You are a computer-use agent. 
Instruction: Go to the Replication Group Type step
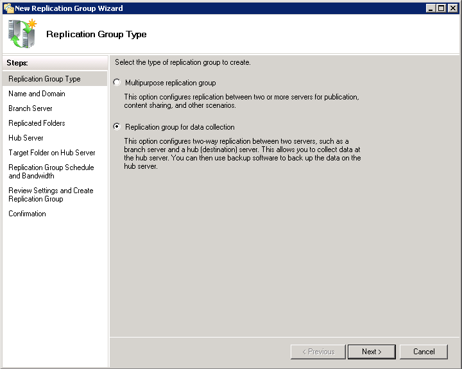(x=44, y=79)
